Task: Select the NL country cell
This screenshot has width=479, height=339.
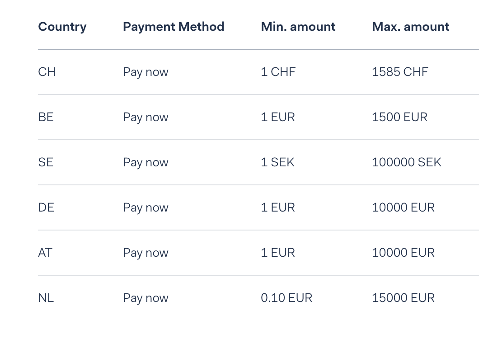Action: click(46, 298)
